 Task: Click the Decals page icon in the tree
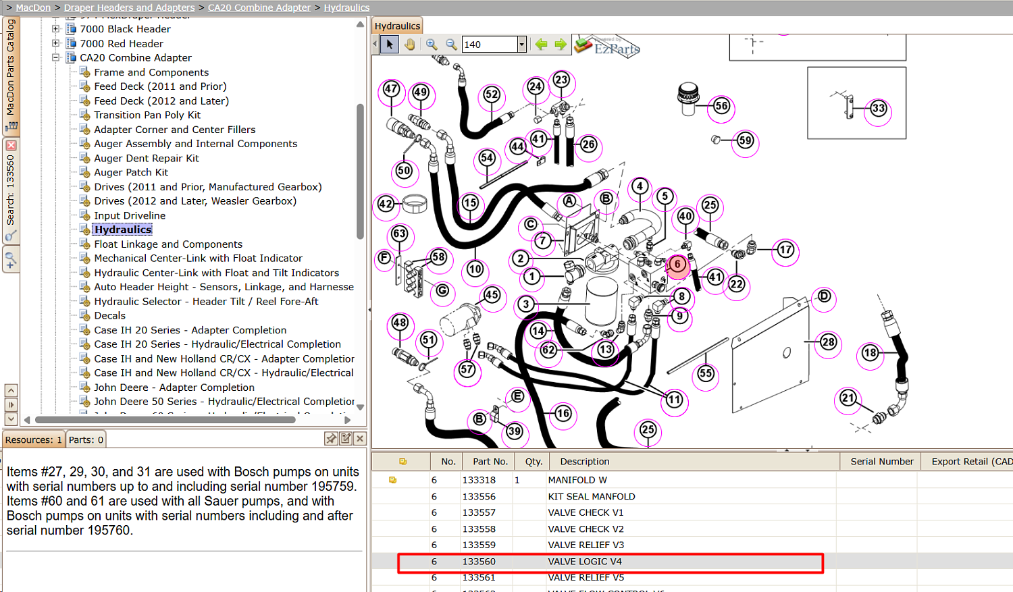84,315
